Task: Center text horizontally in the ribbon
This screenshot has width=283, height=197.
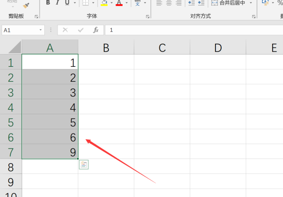Action: click(169, 3)
